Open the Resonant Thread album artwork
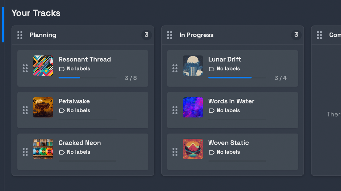This screenshot has width=341, height=191. [43, 66]
